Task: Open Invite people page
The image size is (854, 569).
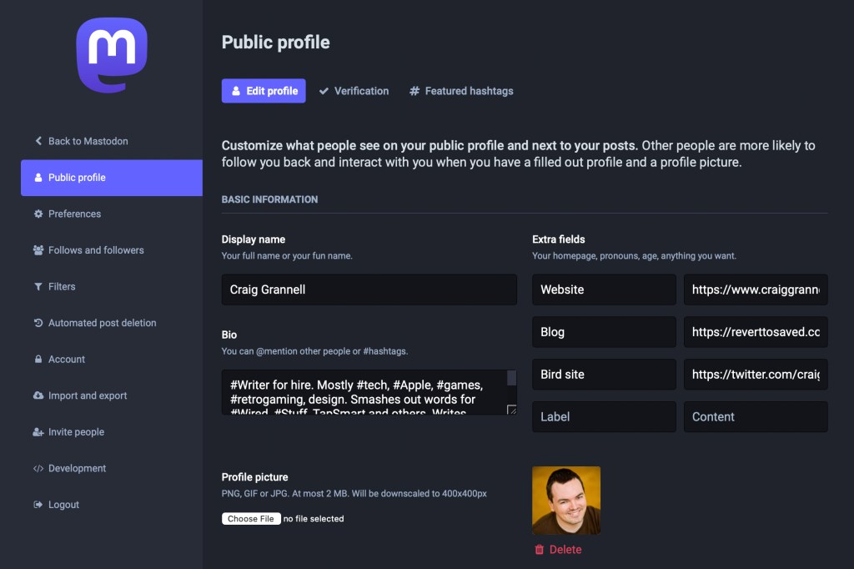Action: click(76, 431)
